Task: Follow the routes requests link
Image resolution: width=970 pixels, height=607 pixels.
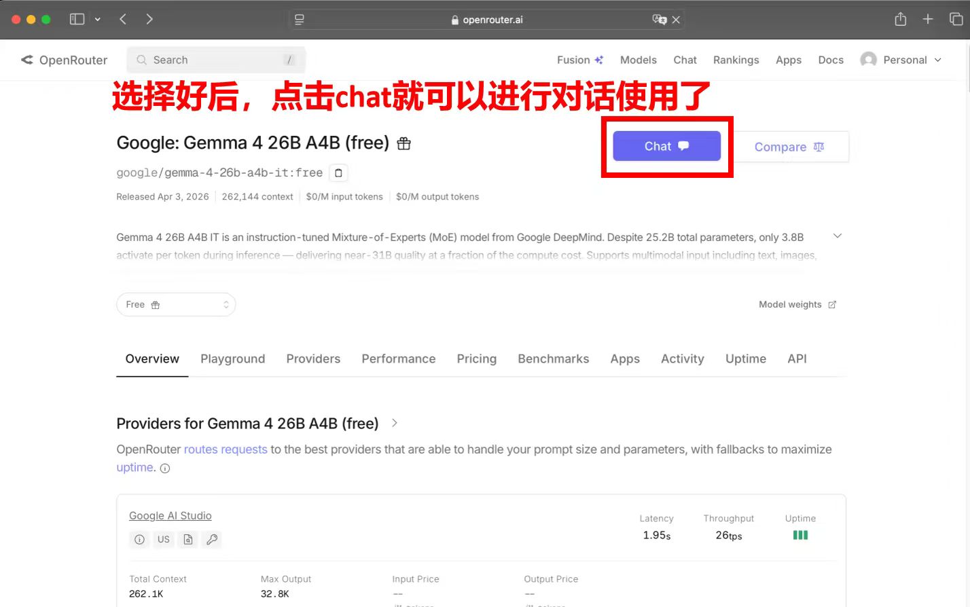Action: click(x=226, y=449)
